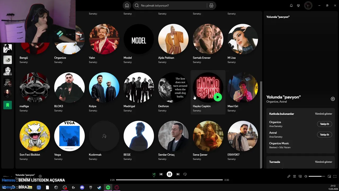Open the user profile avatar
Viewport: 339px width, 191px height.
point(308,6)
